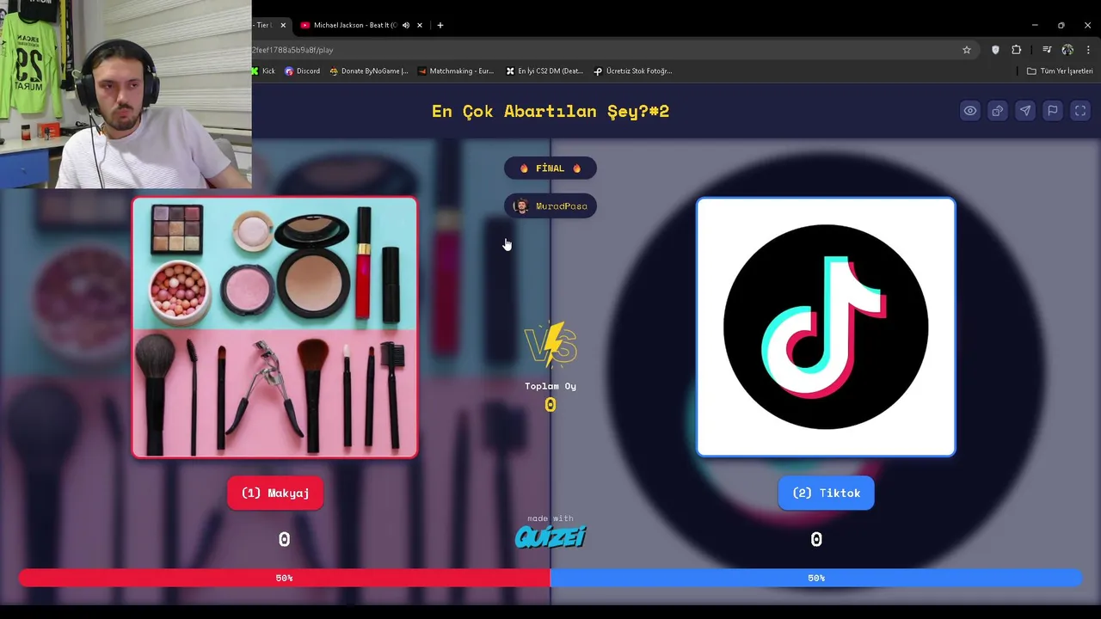Vote for the (1) Makyaj button

[x=275, y=493]
